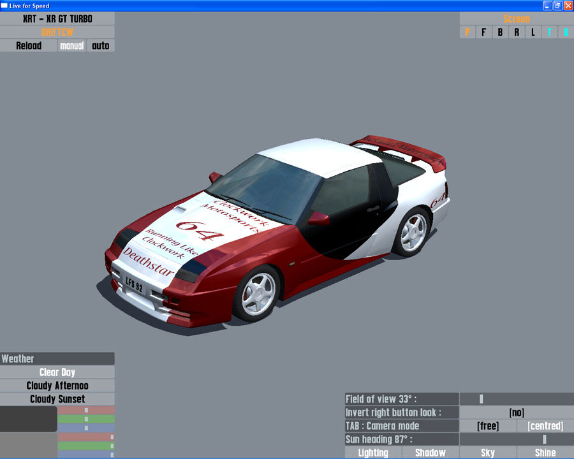Adjust the red slider of light swatch

(86, 437)
